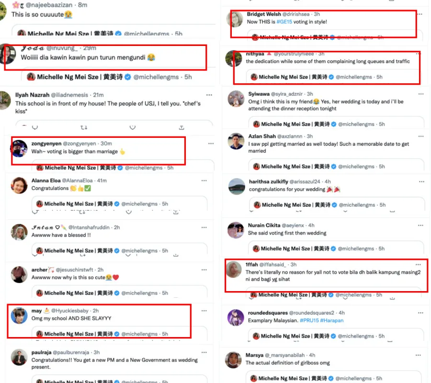Open Azlan Shah's profile picture
The image size is (431, 383).
236,141
